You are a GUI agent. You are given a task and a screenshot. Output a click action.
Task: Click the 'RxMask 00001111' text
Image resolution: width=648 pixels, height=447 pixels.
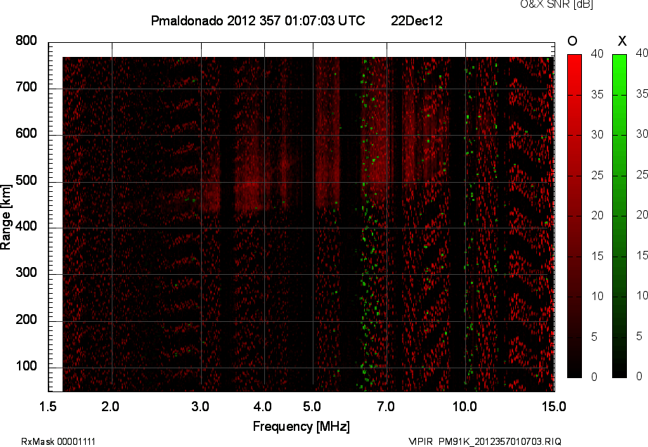(58, 441)
